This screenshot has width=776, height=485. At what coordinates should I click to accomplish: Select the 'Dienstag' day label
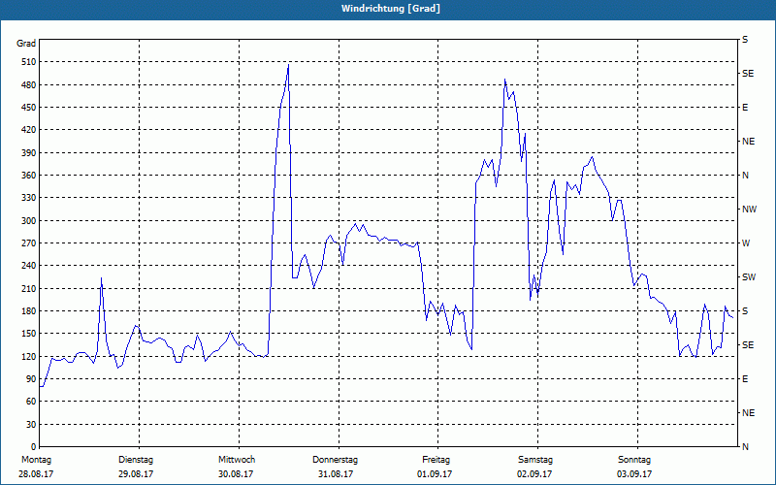click(x=136, y=460)
